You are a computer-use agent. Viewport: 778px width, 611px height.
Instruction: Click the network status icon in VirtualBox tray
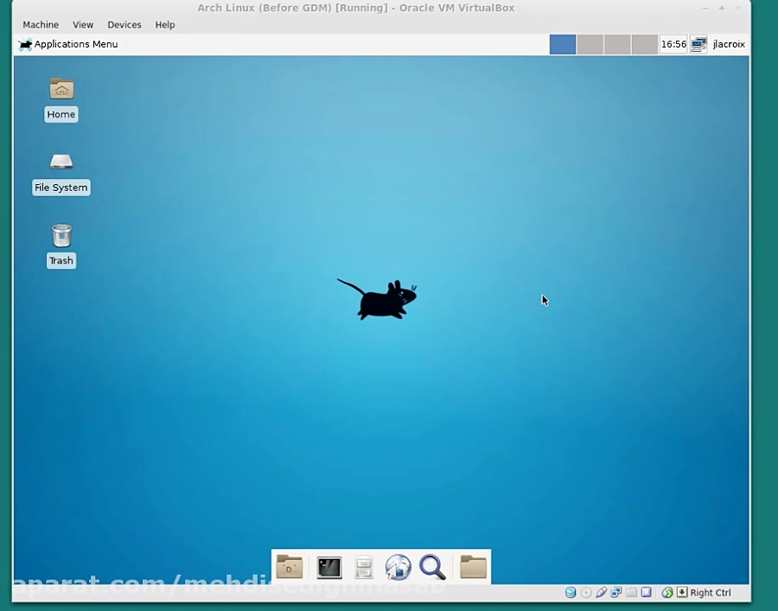coord(615,592)
